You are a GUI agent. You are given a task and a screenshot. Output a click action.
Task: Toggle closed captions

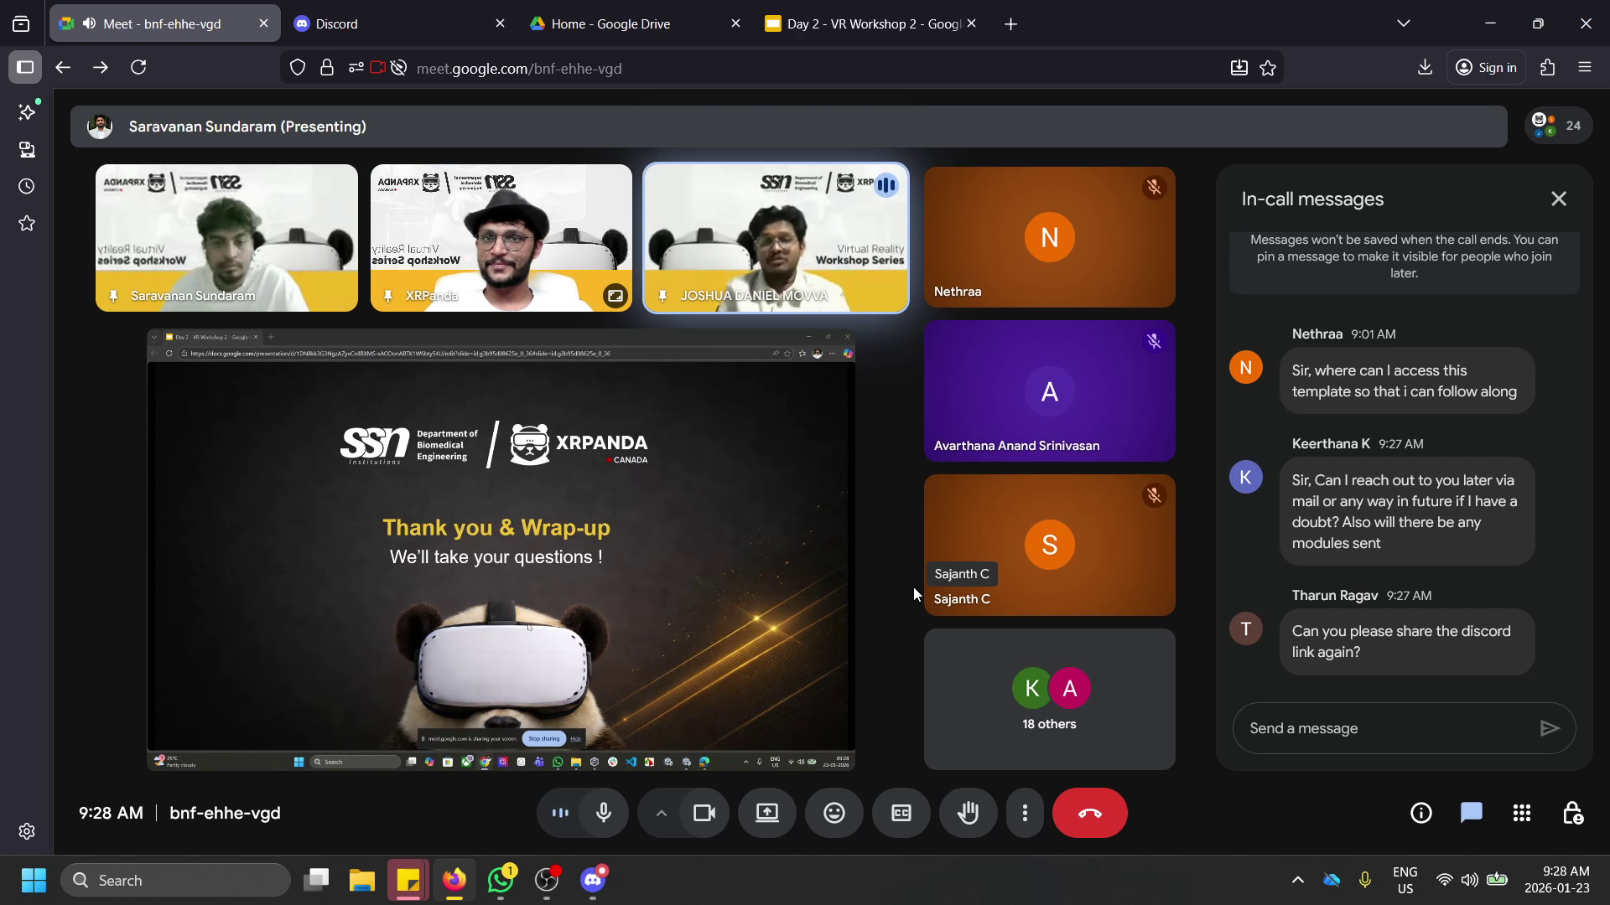901,813
